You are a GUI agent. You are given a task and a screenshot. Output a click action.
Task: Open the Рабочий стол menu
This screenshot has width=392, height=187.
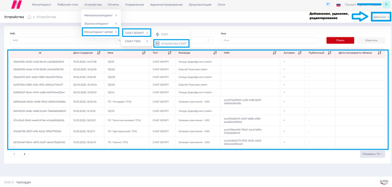68,4
